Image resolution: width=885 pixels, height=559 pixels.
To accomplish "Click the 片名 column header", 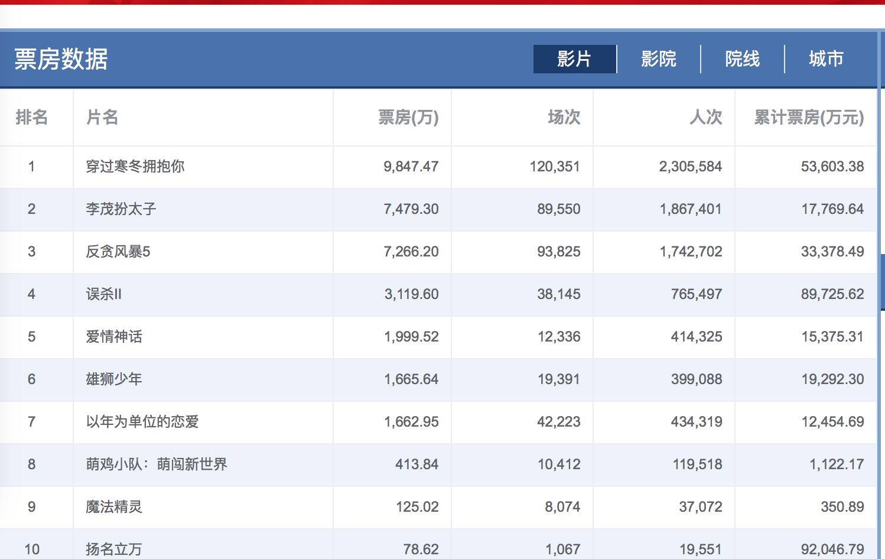I will [x=102, y=117].
